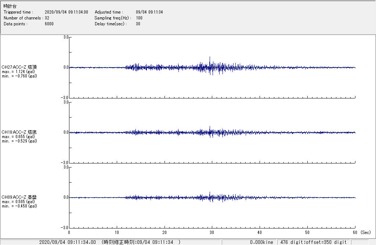Select the Data points value 6000

click(49, 24)
